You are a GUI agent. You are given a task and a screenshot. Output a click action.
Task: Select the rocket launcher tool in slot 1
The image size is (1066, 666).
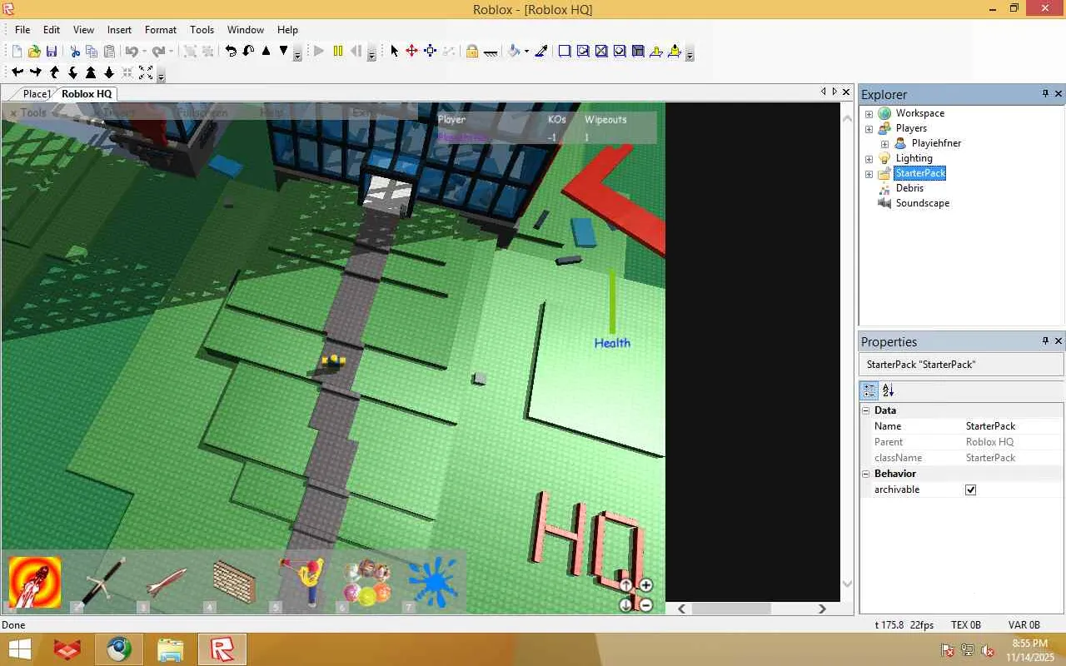35,582
